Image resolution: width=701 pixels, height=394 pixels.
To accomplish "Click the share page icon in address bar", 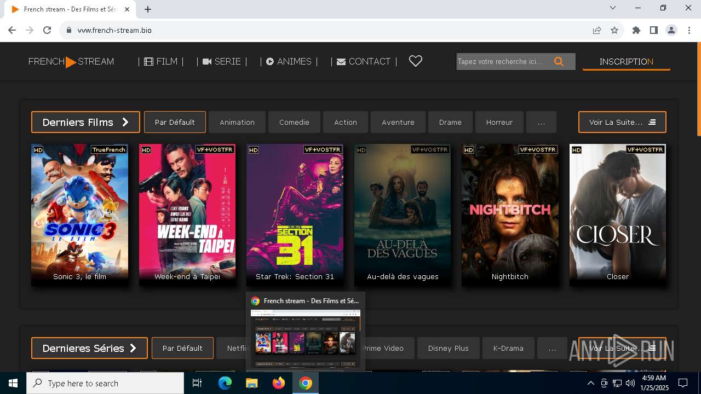I will click(597, 30).
